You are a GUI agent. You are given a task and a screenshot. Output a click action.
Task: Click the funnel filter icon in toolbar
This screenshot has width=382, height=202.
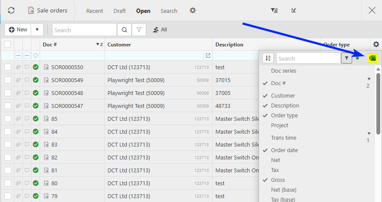point(139,30)
